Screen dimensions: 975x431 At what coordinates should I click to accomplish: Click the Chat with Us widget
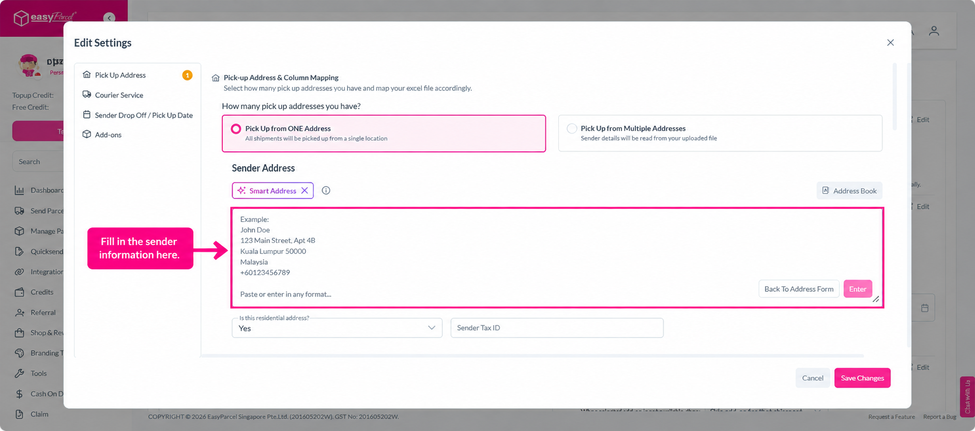tap(967, 396)
